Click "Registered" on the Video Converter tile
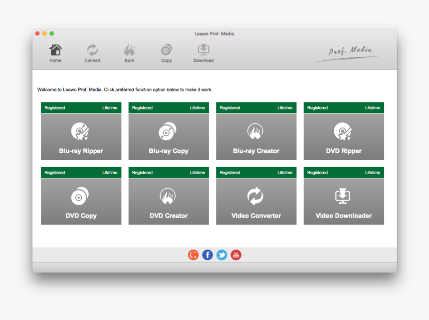The image size is (429, 320). pyautogui.click(x=230, y=173)
